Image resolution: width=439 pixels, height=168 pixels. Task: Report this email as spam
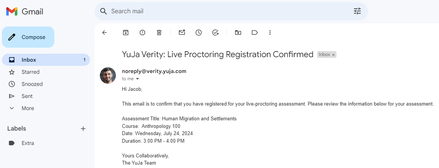pos(142,33)
